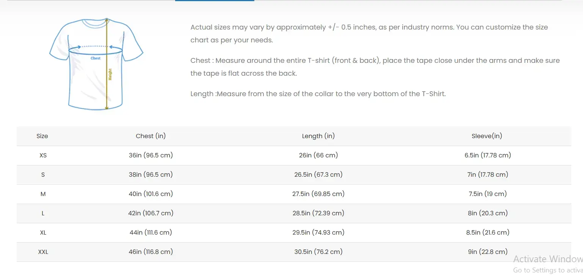Click the 46in (116.8 cm) chest value
The width and height of the screenshot is (583, 277).
151,252
